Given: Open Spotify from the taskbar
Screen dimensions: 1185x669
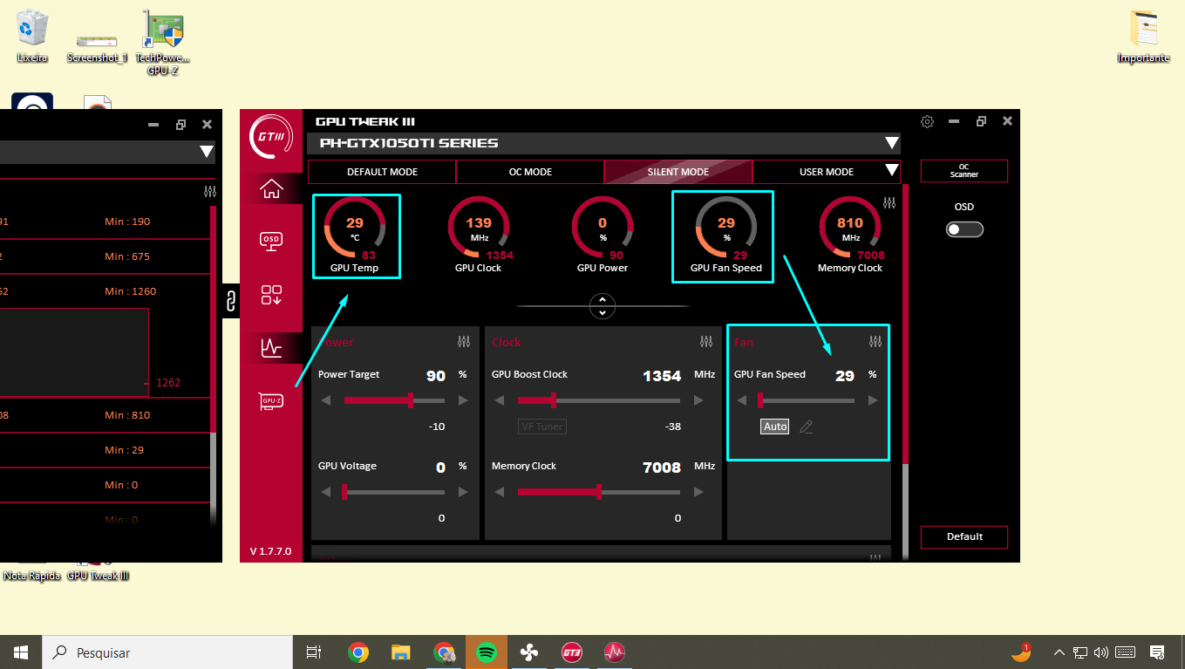Looking at the screenshot, I should click(487, 652).
